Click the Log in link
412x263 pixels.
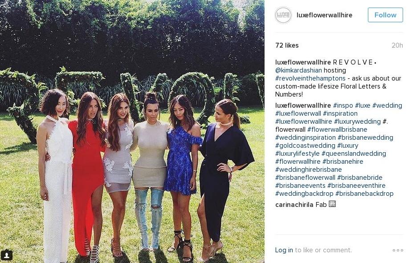click(x=284, y=250)
